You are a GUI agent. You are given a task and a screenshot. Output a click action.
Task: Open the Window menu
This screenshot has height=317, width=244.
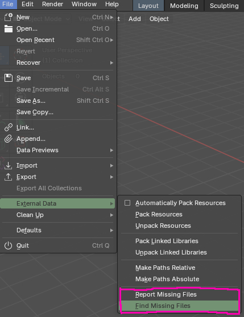(x=84, y=4)
